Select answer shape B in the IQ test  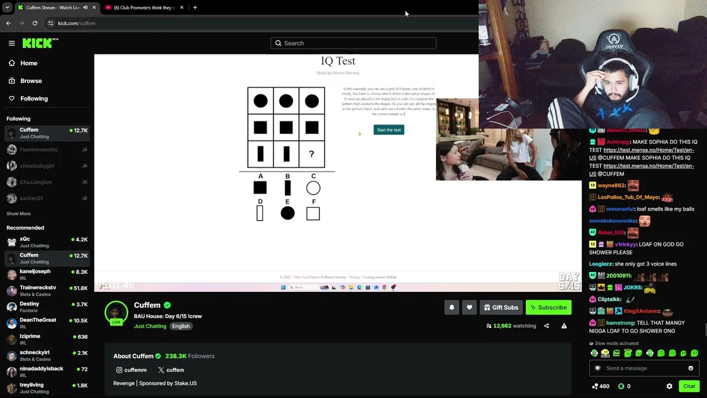[x=287, y=188]
